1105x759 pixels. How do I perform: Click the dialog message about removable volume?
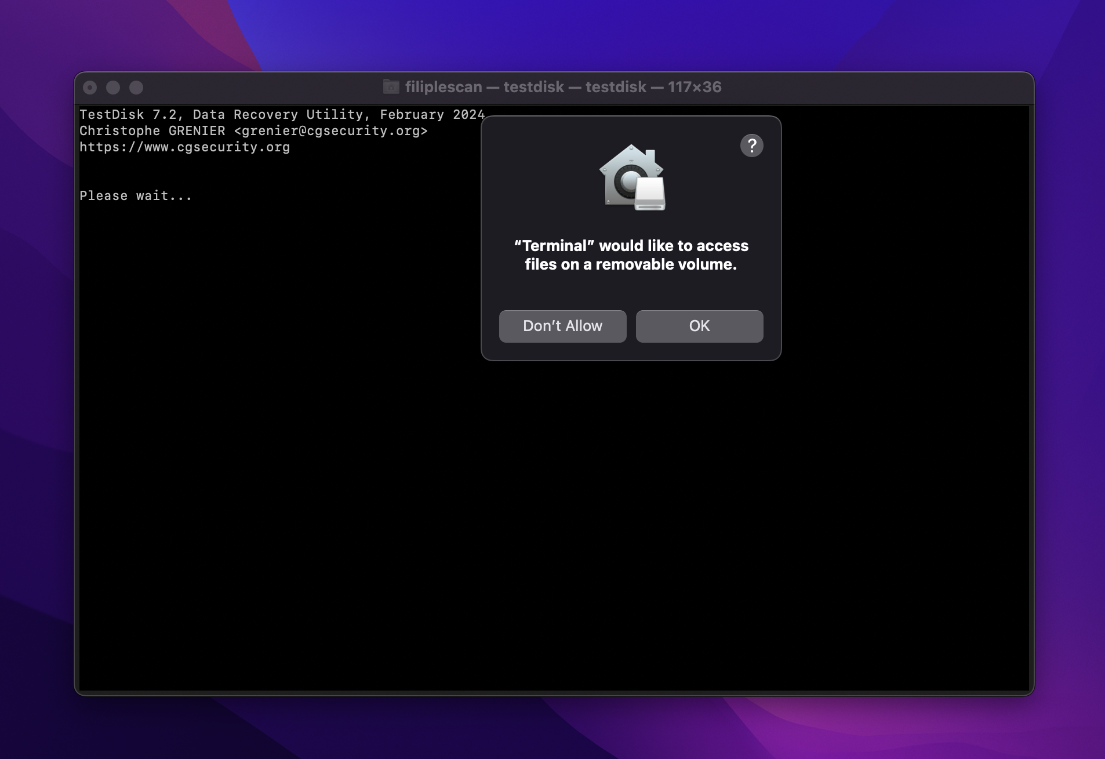[x=631, y=255]
